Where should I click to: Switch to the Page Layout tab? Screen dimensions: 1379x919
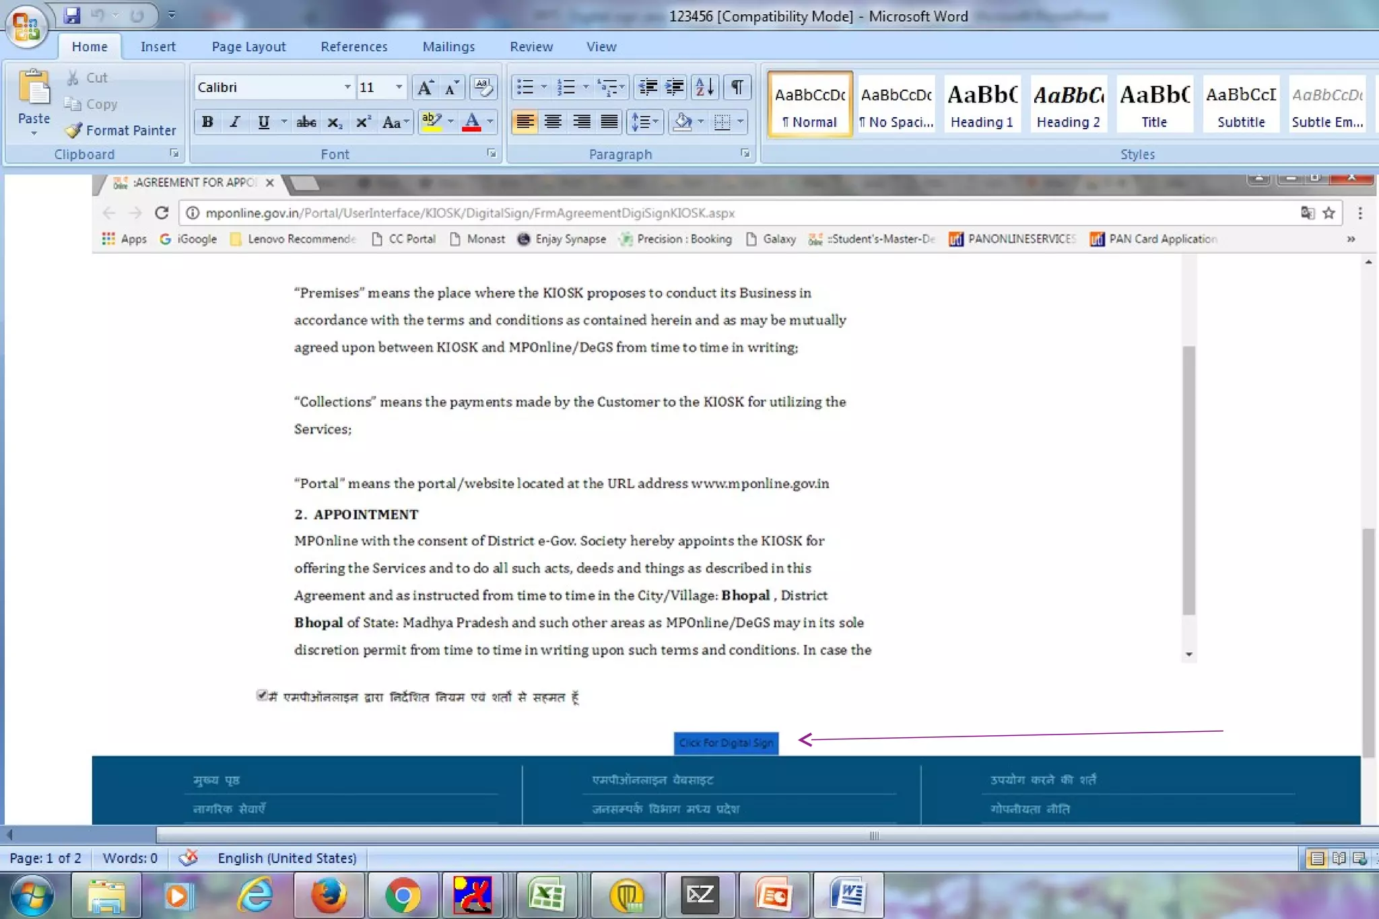[x=248, y=46]
